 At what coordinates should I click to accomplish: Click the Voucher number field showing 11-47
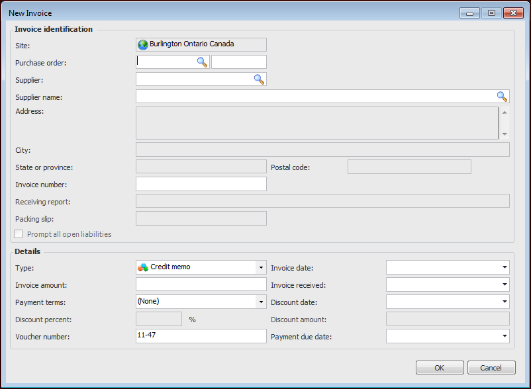coord(201,336)
